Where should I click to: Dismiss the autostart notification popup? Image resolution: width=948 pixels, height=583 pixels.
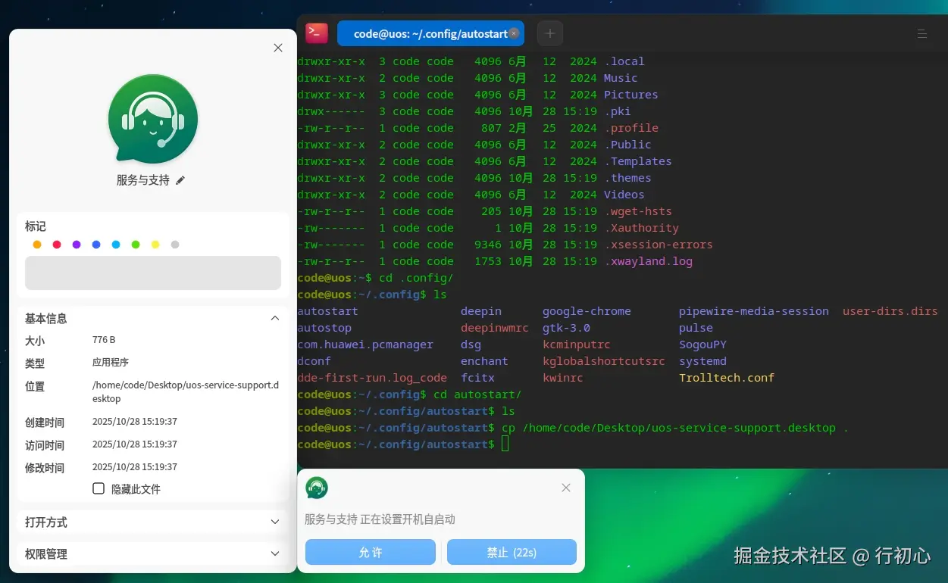pos(565,488)
